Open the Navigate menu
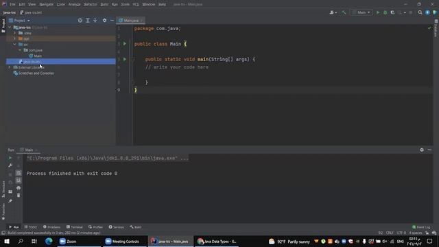The image size is (439, 247). point(46,4)
